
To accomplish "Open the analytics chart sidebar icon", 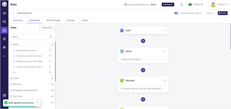I will tap(4, 13).
